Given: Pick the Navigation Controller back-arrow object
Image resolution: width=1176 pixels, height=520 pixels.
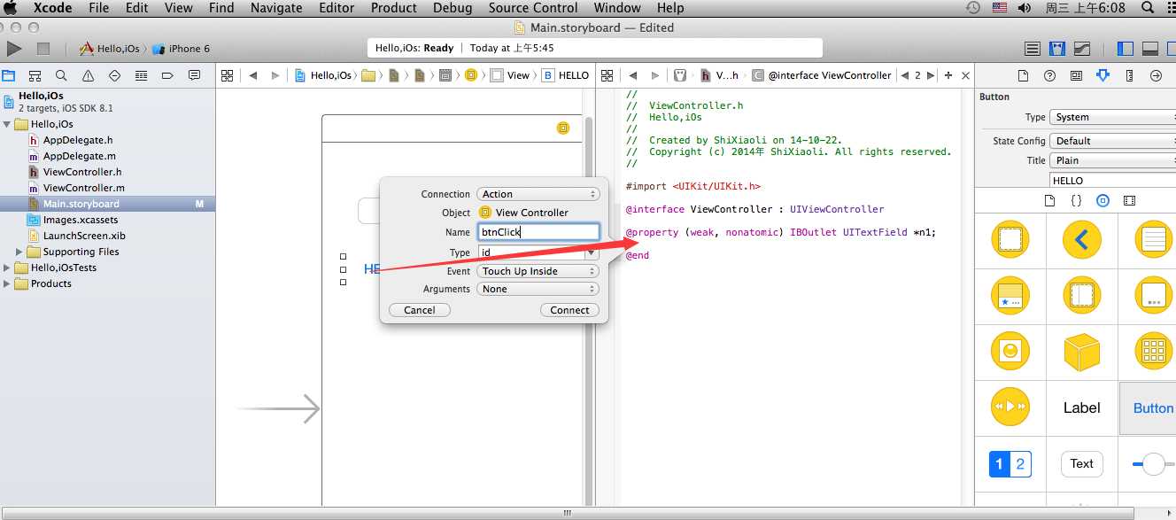Looking at the screenshot, I should click(x=1081, y=240).
